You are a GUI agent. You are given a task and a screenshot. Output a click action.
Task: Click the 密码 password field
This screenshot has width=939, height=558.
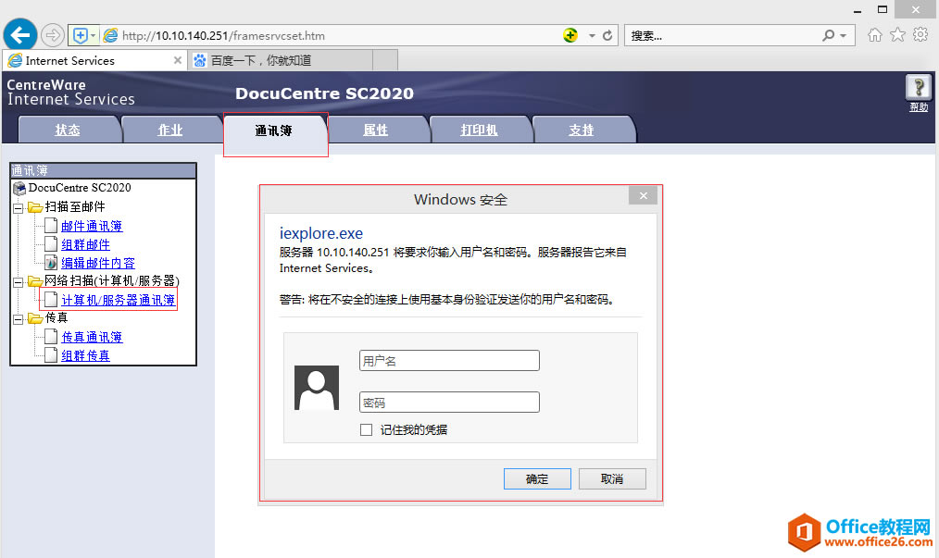pyautogui.click(x=449, y=403)
